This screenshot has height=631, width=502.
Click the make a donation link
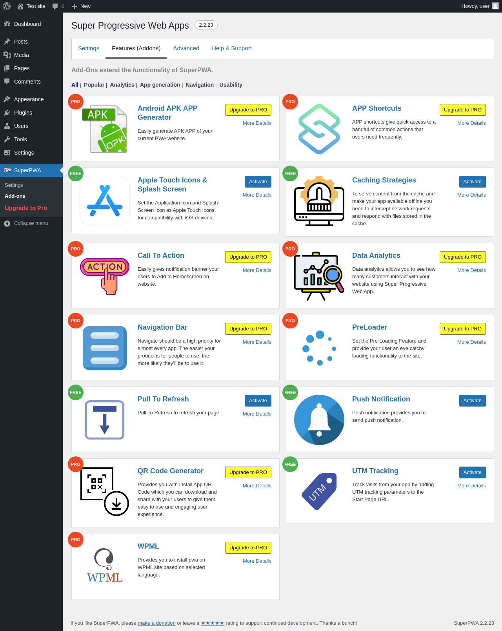point(156,623)
